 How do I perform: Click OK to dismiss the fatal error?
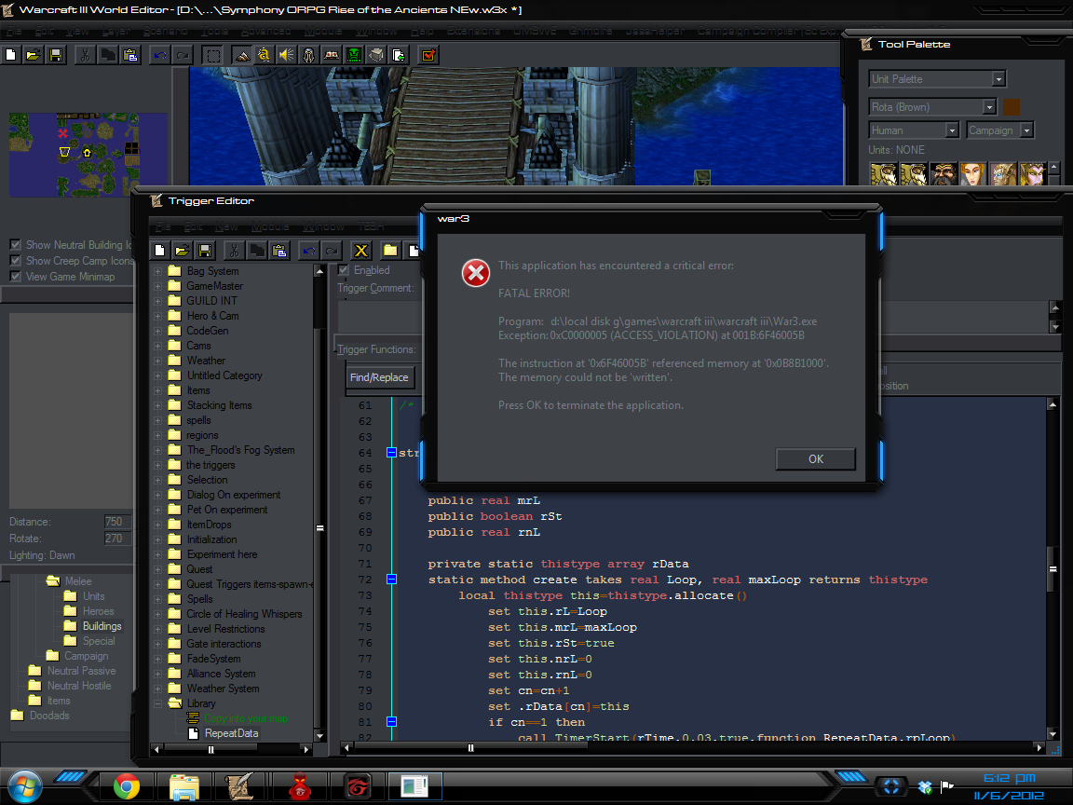[x=816, y=458]
